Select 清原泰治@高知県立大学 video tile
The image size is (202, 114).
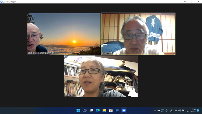click(64, 34)
